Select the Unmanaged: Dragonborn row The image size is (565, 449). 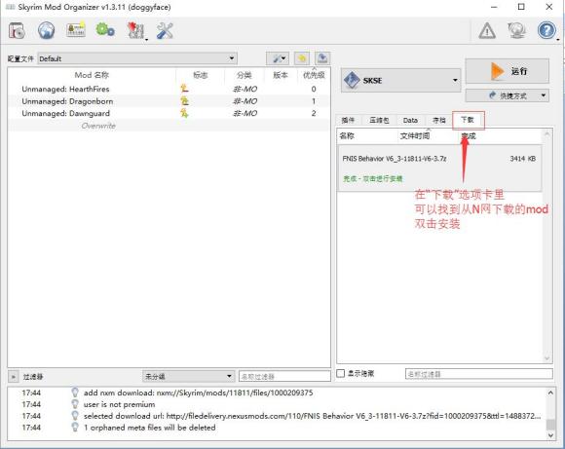pos(169,101)
